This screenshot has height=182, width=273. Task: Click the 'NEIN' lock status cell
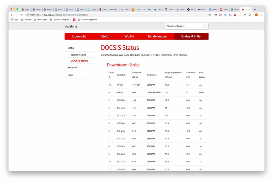tap(201, 93)
